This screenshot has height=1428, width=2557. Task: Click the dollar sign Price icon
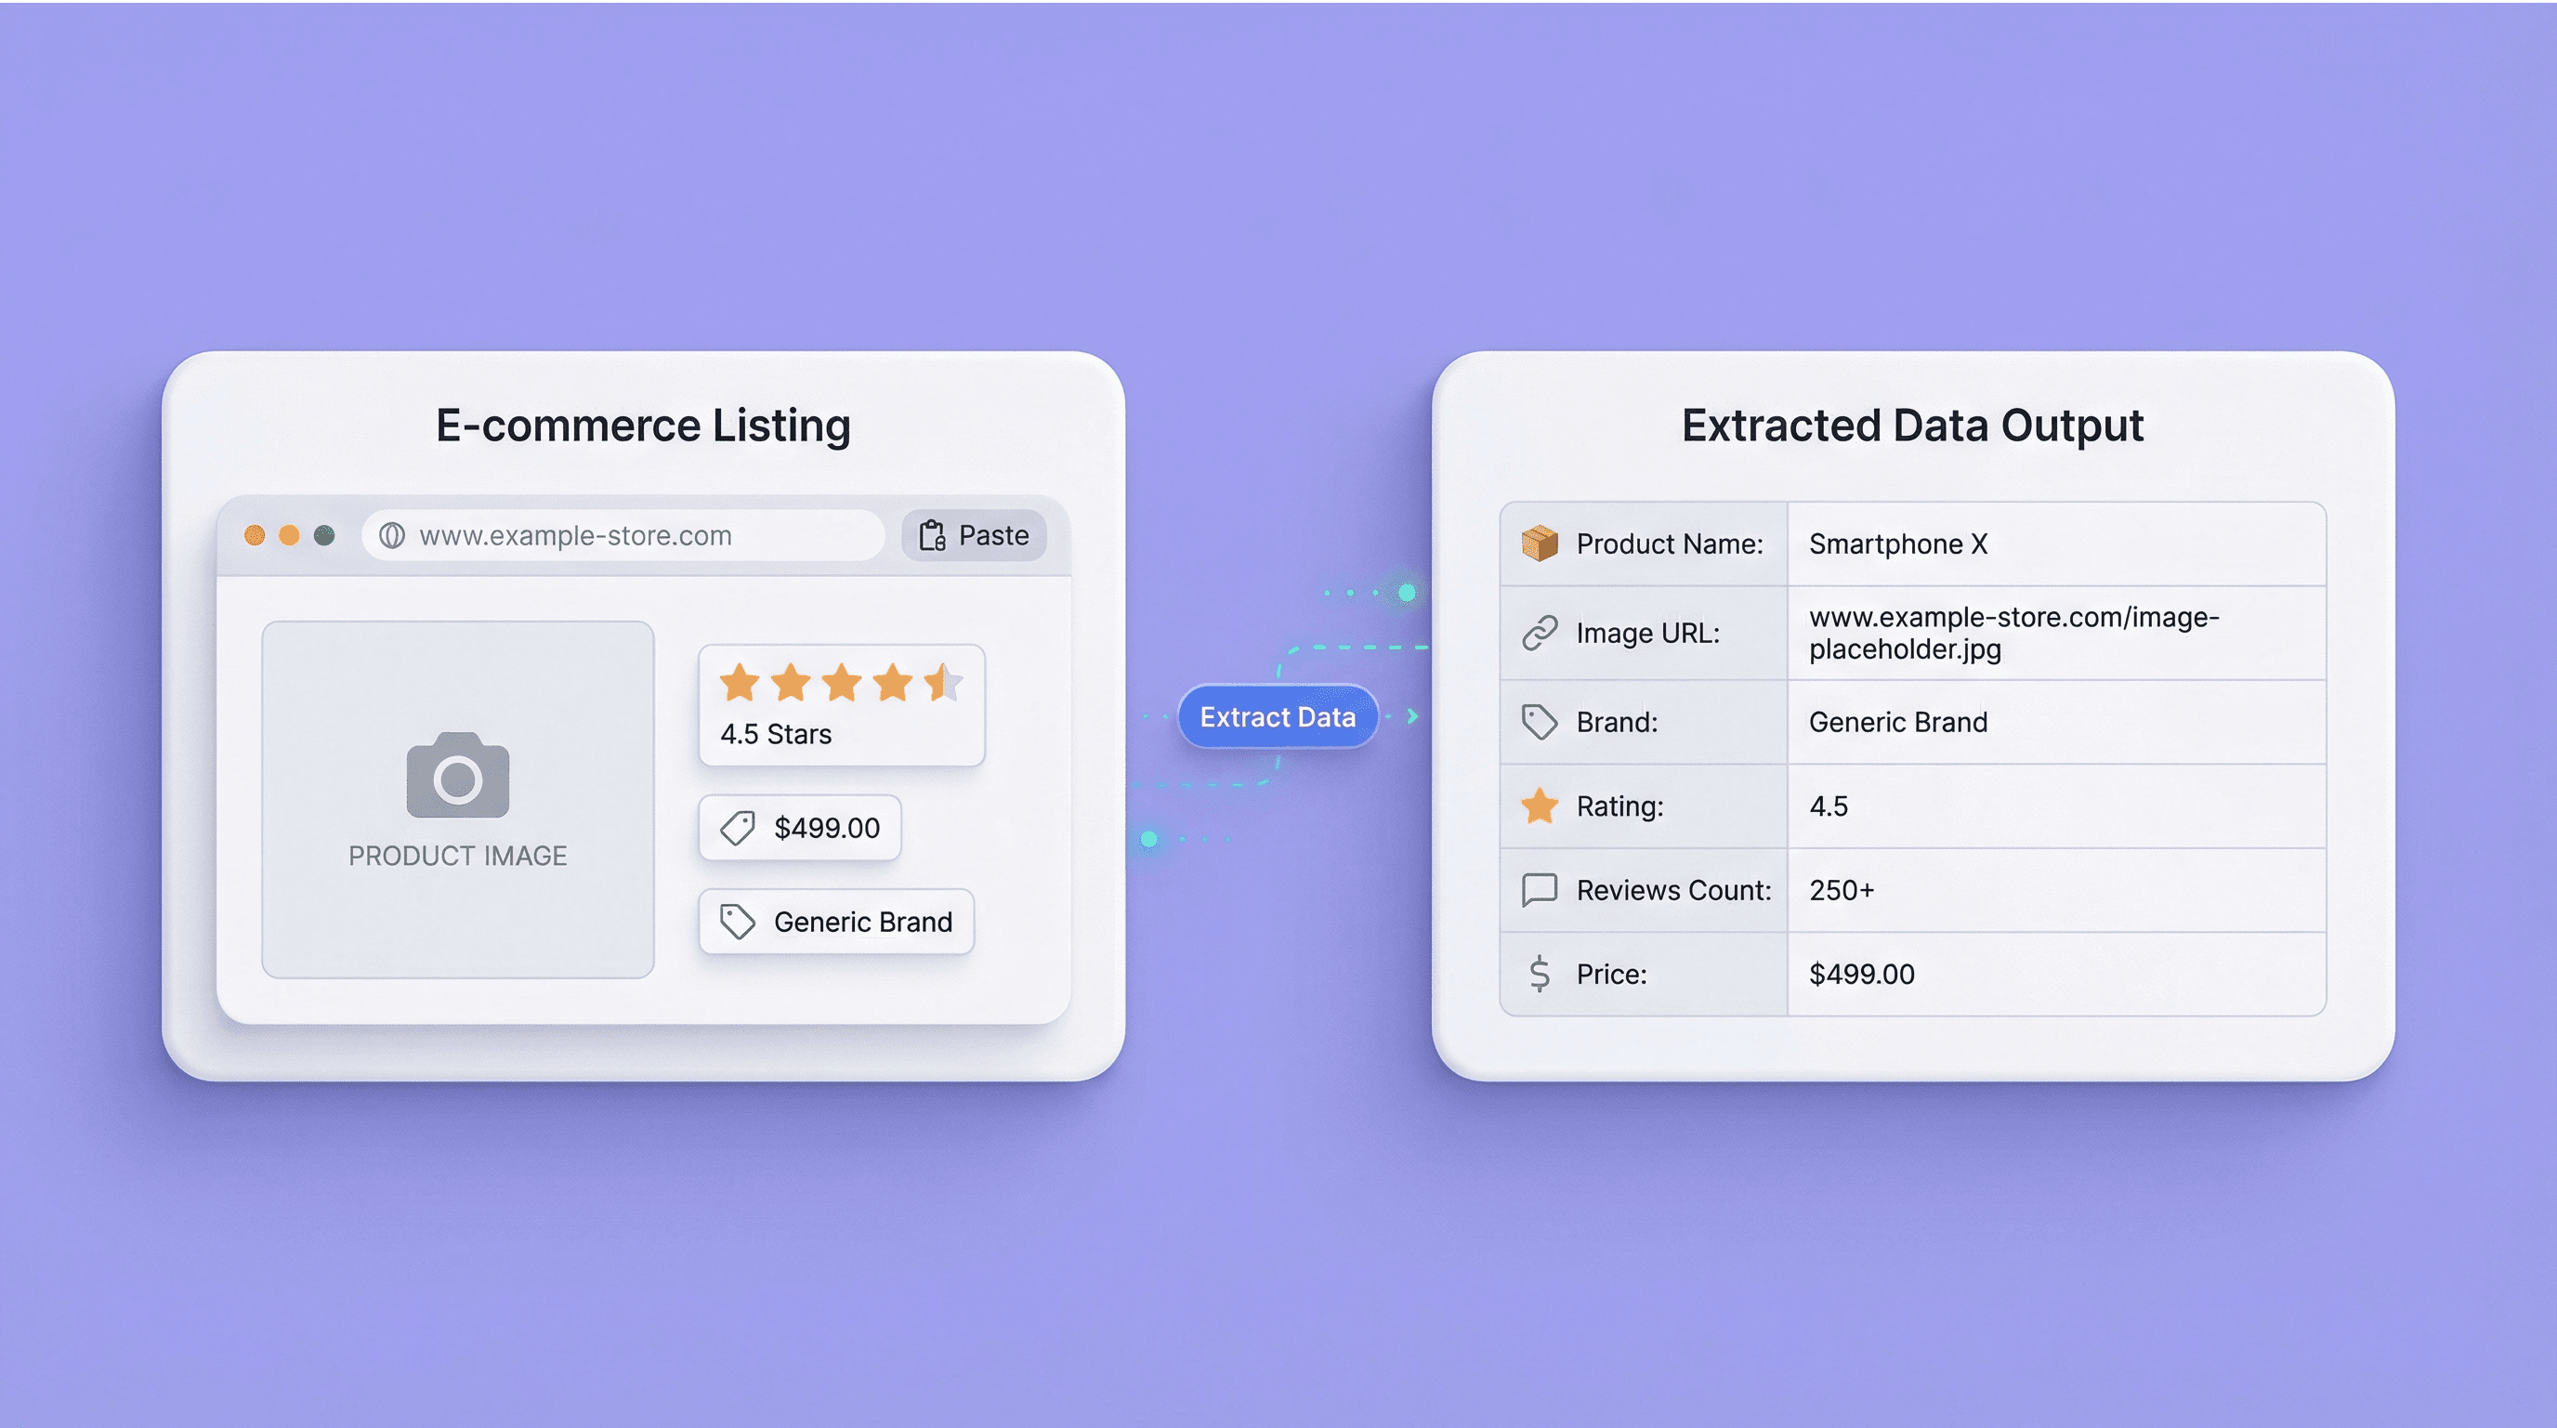(x=1540, y=975)
